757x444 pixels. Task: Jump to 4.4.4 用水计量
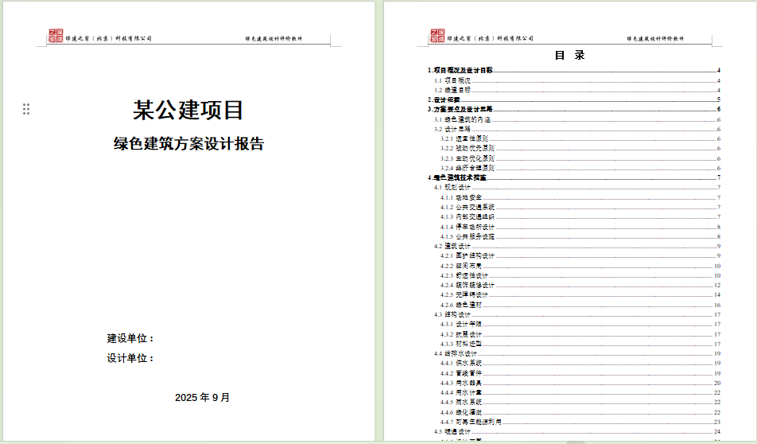pos(580,393)
